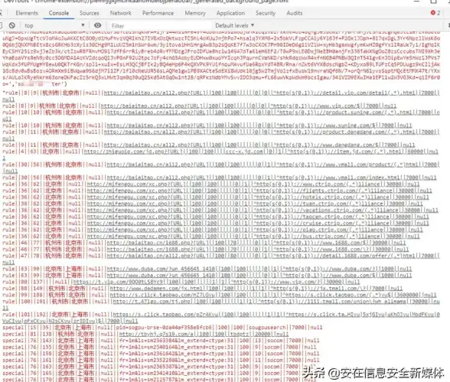Viewport: 450px width, 382px height.
Task: Go to the Network tab
Action: pyautogui.click(x=121, y=13)
